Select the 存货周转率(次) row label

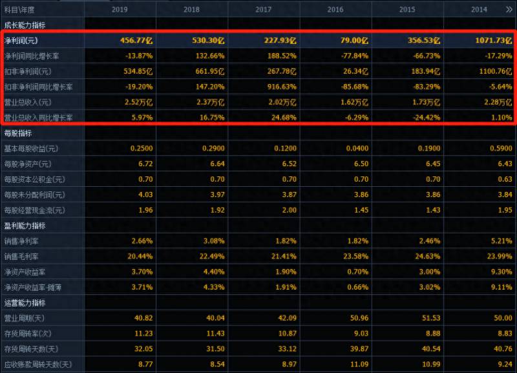(28, 334)
